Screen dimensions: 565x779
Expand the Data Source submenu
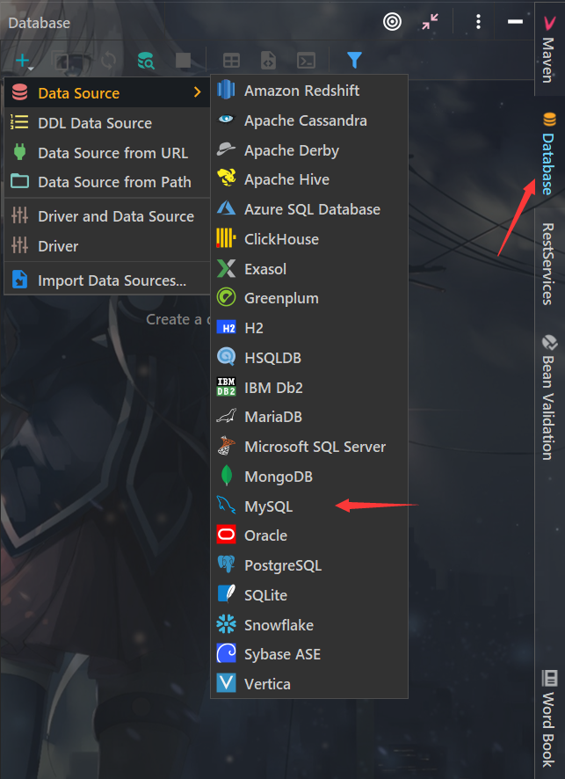pos(106,93)
